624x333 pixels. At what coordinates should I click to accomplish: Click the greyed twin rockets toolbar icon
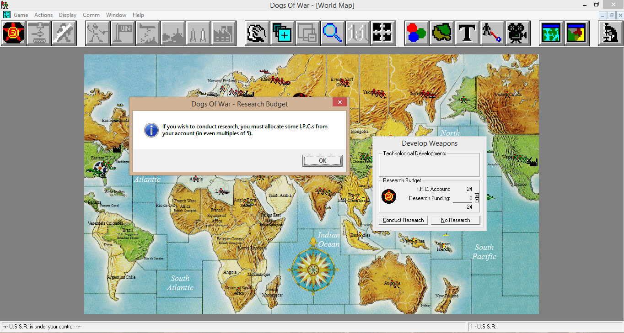pyautogui.click(x=199, y=33)
